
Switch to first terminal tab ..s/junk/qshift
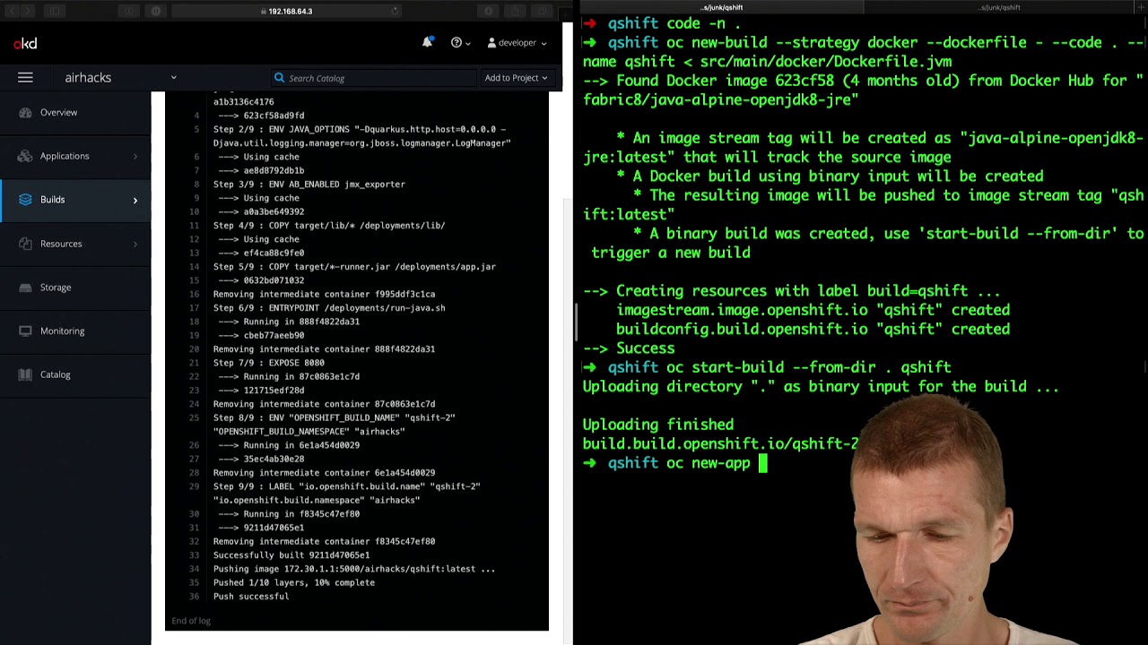pyautogui.click(x=722, y=7)
